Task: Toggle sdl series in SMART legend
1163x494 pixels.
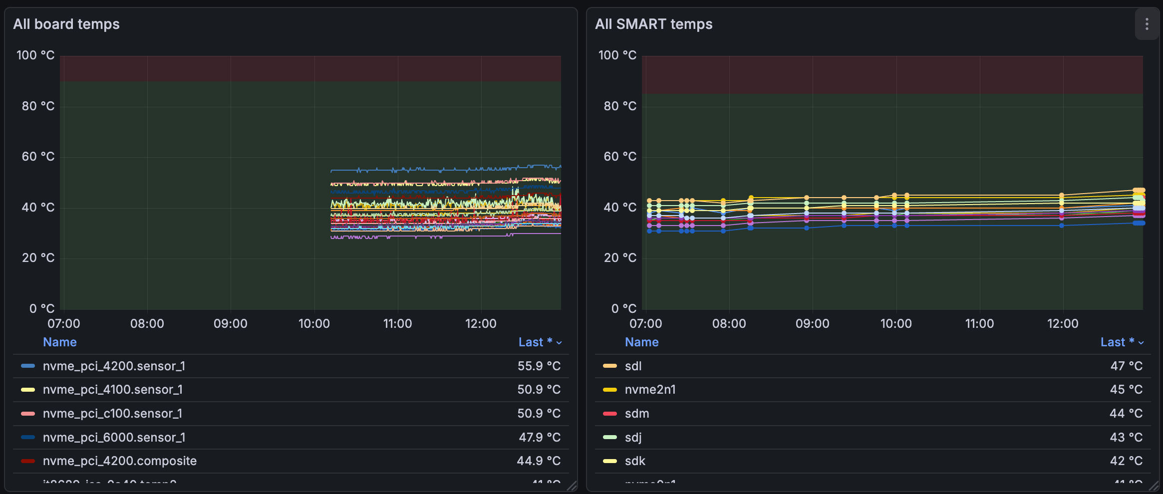Action: [633, 366]
